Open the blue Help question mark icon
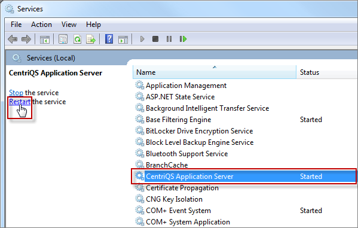The width and height of the screenshot is (358, 228). point(109,39)
